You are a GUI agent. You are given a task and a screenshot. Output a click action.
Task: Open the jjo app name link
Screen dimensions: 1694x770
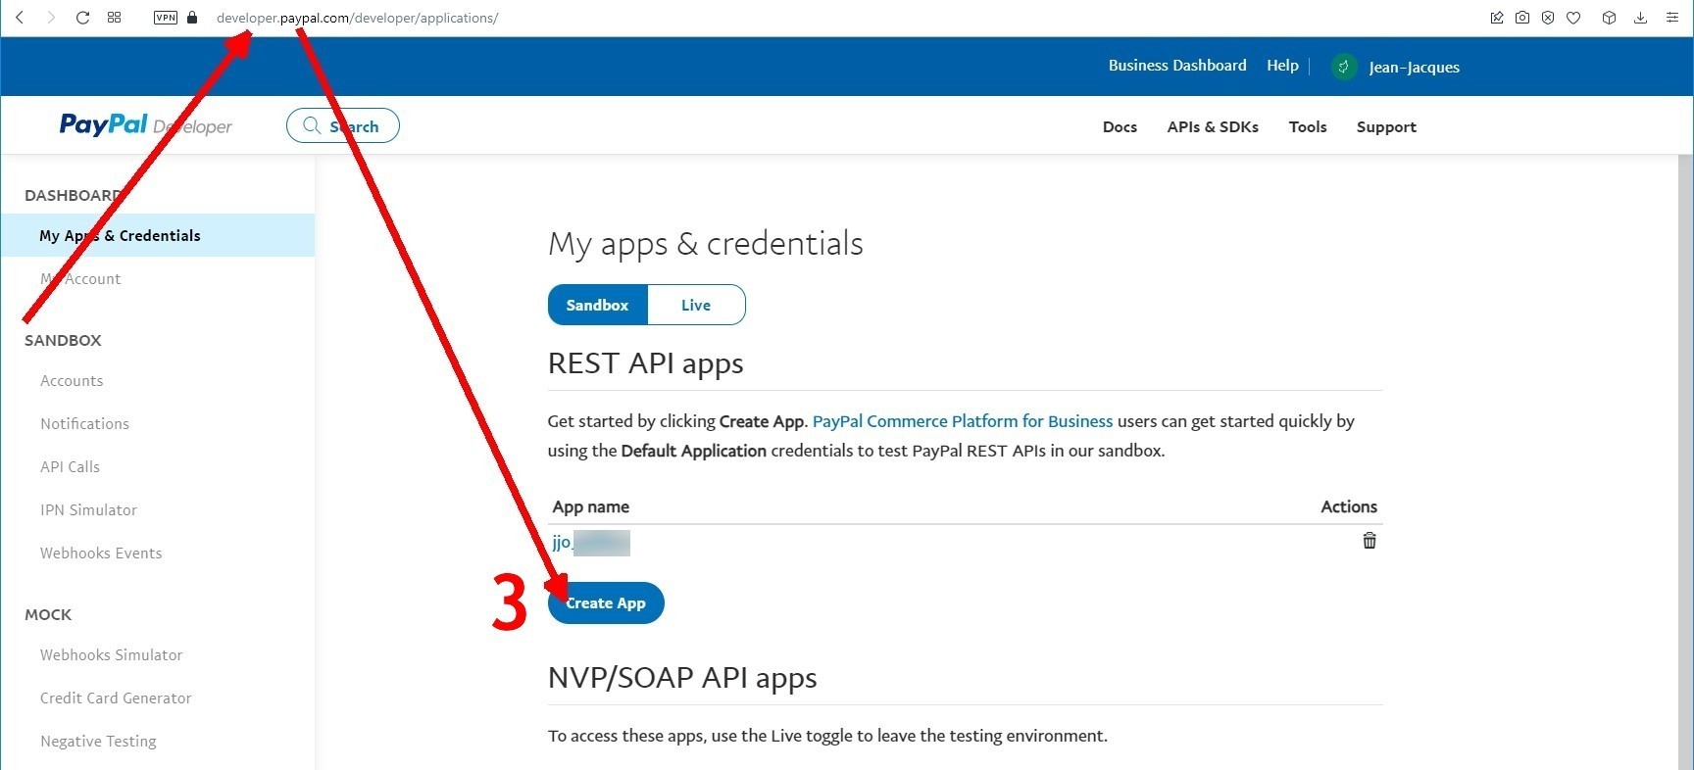pyautogui.click(x=591, y=542)
